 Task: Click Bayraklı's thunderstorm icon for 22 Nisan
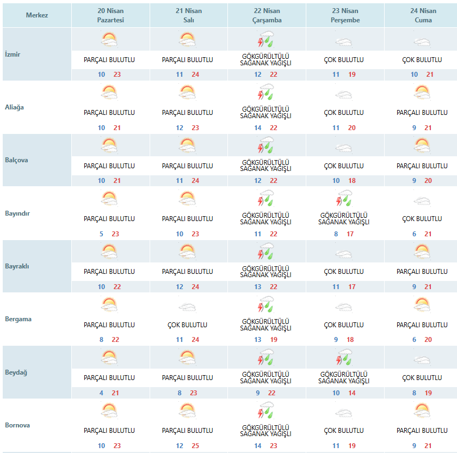coord(266,252)
